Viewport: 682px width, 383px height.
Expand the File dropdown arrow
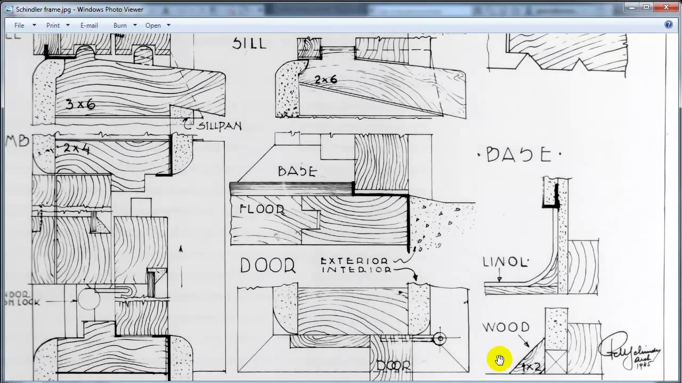[33, 25]
